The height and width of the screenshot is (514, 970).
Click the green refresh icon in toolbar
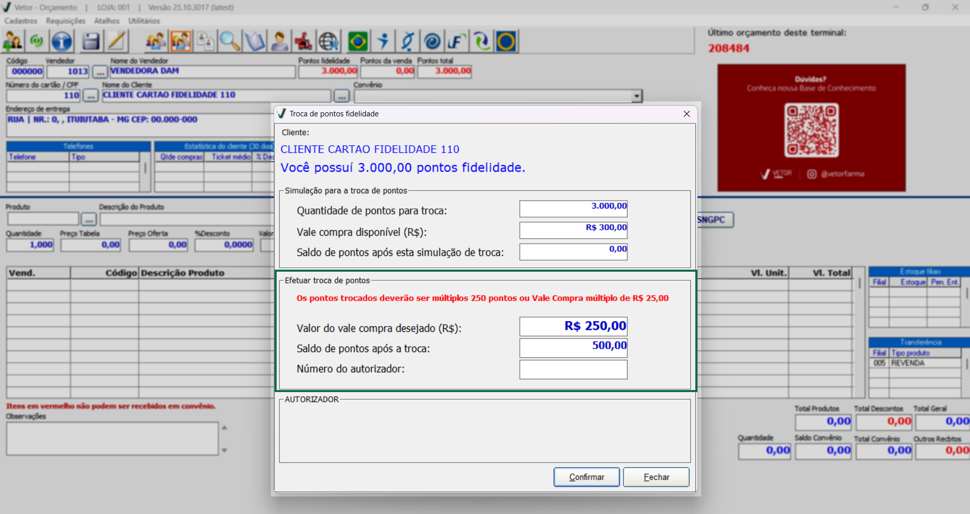[36, 41]
